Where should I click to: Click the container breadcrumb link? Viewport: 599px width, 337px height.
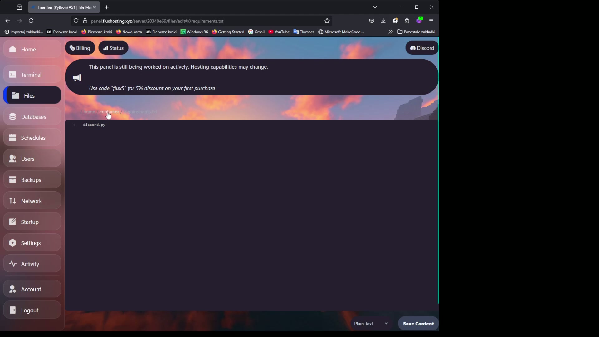coord(109,112)
